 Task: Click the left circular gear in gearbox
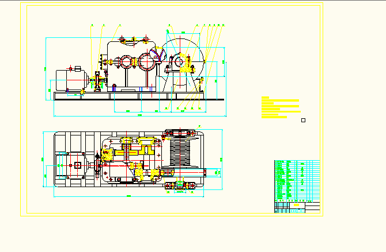click(x=126, y=61)
